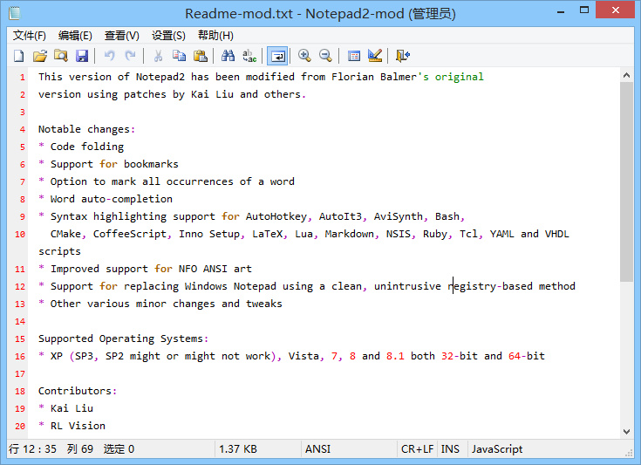The height and width of the screenshot is (465, 641).
Task: Click 'Kai Liu' on line 19
Action: (x=72, y=408)
